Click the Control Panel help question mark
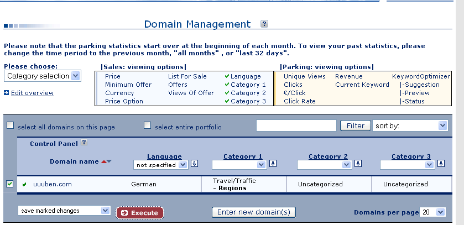 click(84, 142)
